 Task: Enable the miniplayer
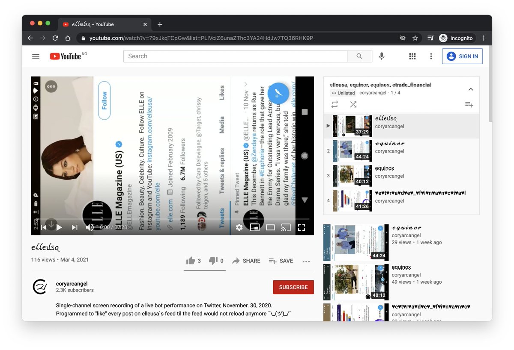(254, 227)
